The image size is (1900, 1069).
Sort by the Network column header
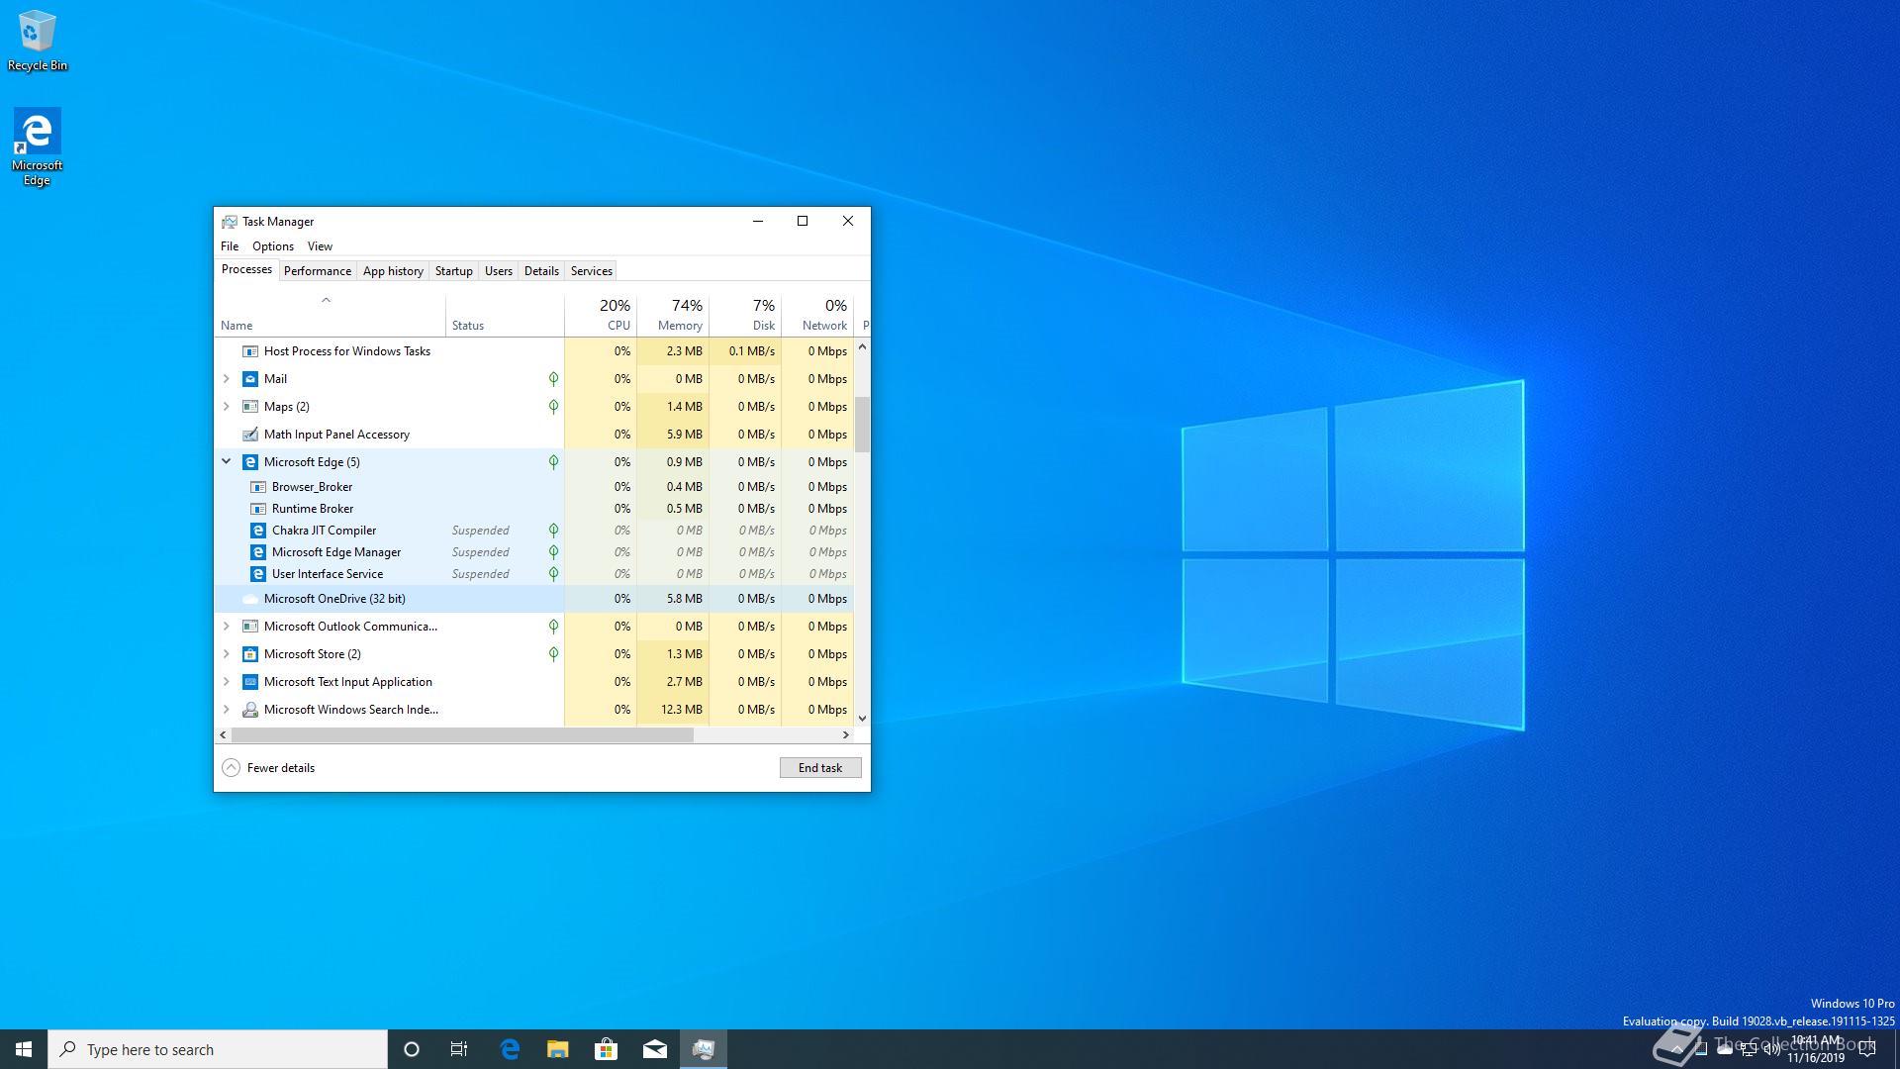coord(817,316)
